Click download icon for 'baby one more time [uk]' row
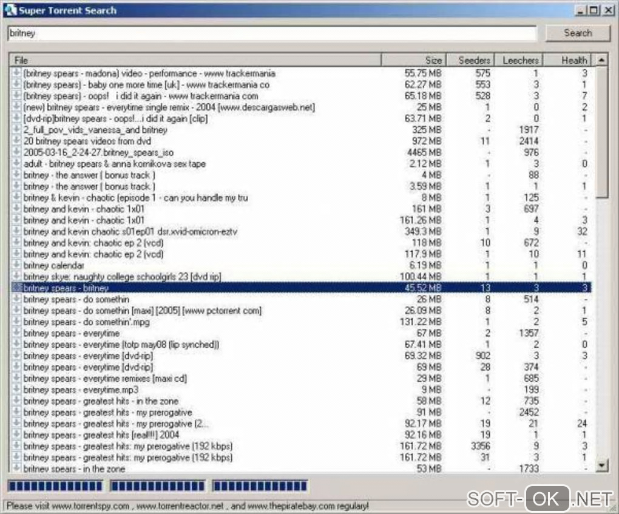 tap(16, 84)
